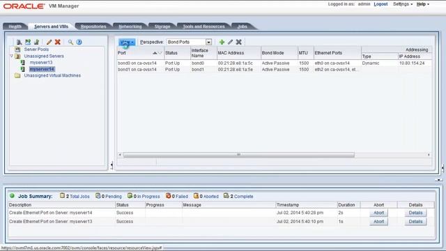
Task: Switch to the Storage tab
Action: (162, 26)
